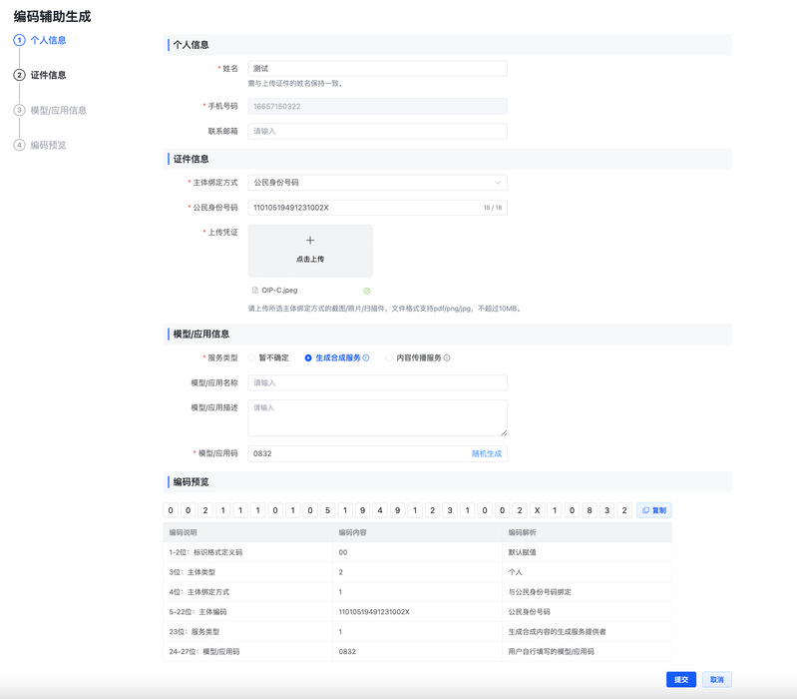Click the 联系邮箱 input field
Screen dimensions: 797x699
pos(377,131)
